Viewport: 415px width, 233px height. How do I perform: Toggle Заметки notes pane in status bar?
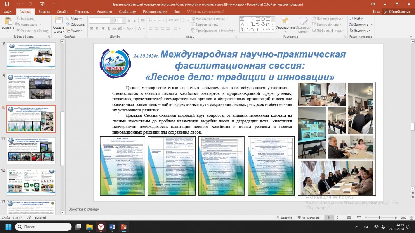tap(284, 218)
